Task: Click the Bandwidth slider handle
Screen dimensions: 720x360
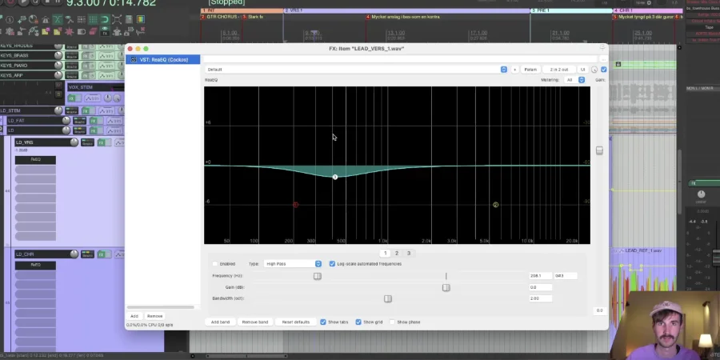Action: click(387, 298)
